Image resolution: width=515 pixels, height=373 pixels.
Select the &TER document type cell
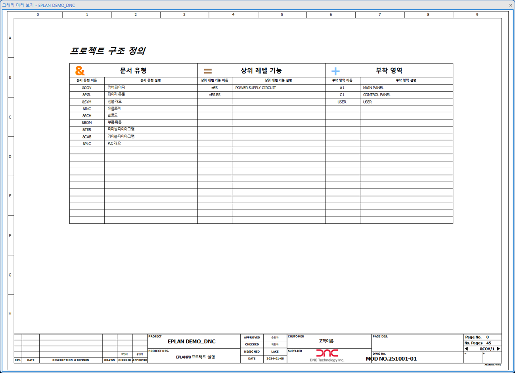tap(87, 130)
